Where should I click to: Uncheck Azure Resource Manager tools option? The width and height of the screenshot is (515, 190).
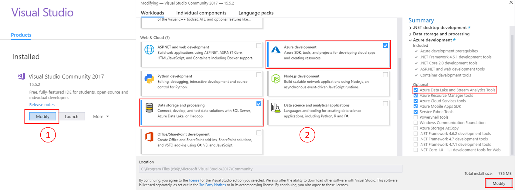[x=416, y=95]
